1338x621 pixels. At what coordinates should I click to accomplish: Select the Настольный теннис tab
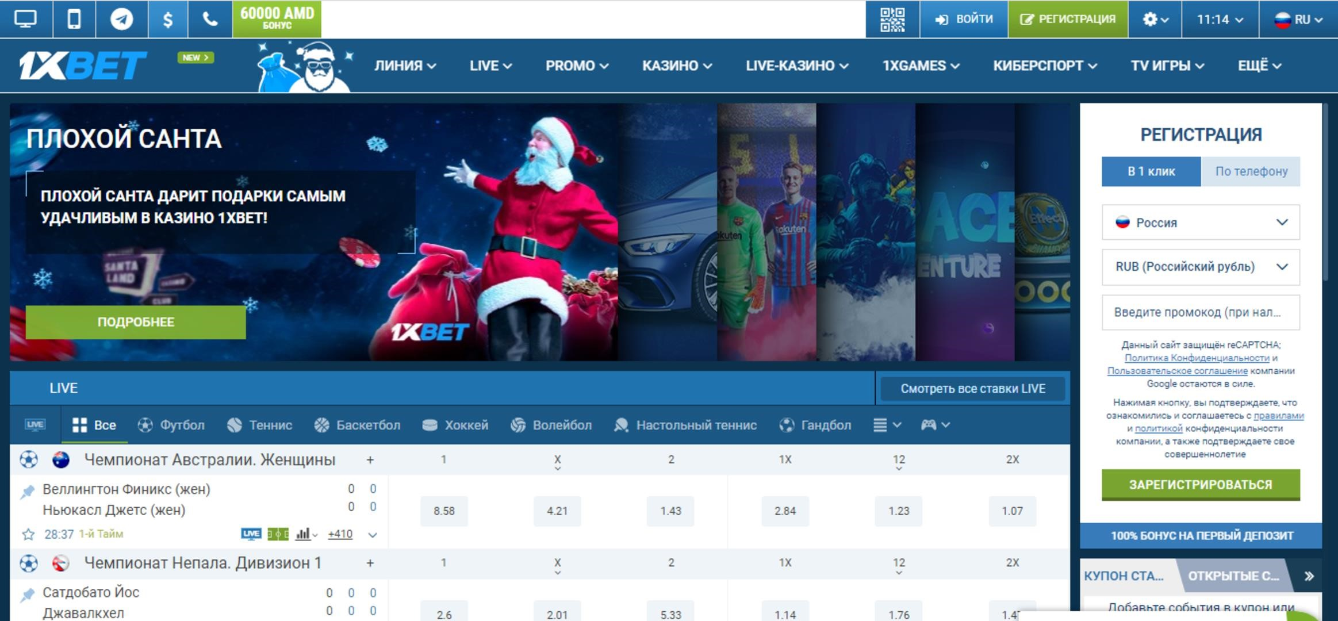click(x=685, y=425)
